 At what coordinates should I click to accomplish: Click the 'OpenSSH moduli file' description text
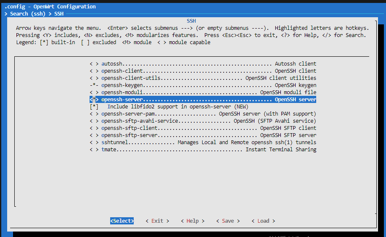[288, 92]
